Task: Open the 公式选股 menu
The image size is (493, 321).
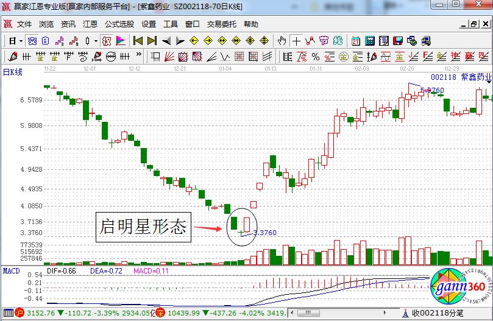Action: (x=119, y=24)
